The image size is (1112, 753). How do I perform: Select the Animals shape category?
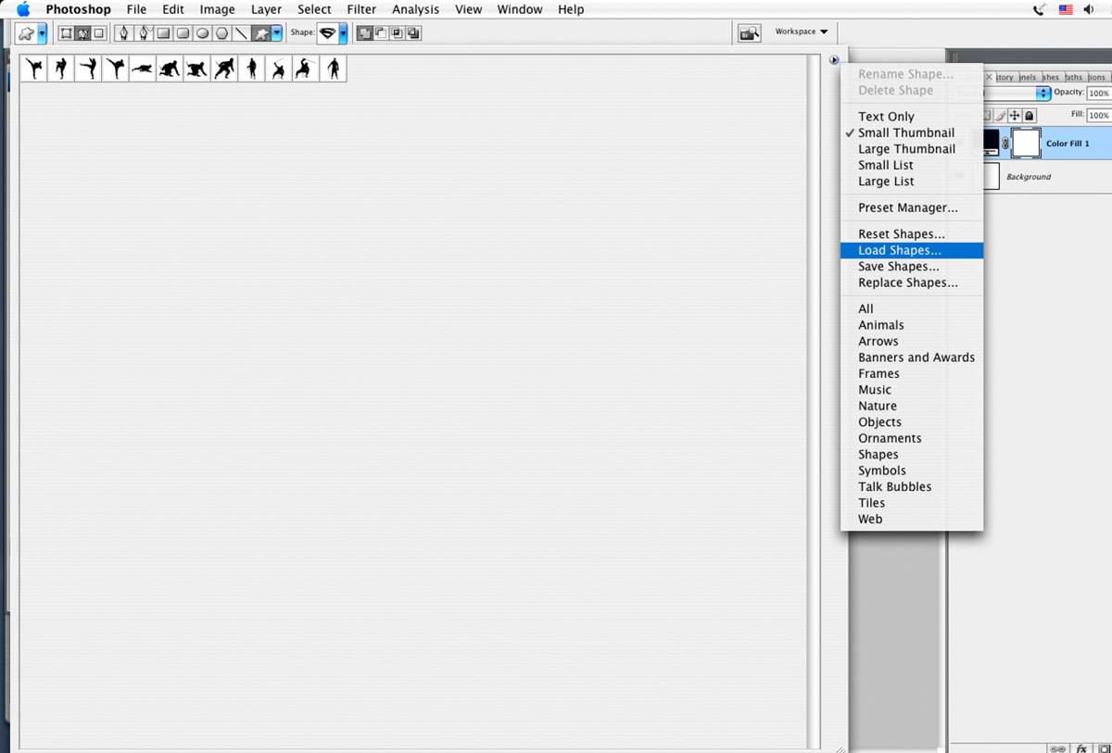click(880, 324)
